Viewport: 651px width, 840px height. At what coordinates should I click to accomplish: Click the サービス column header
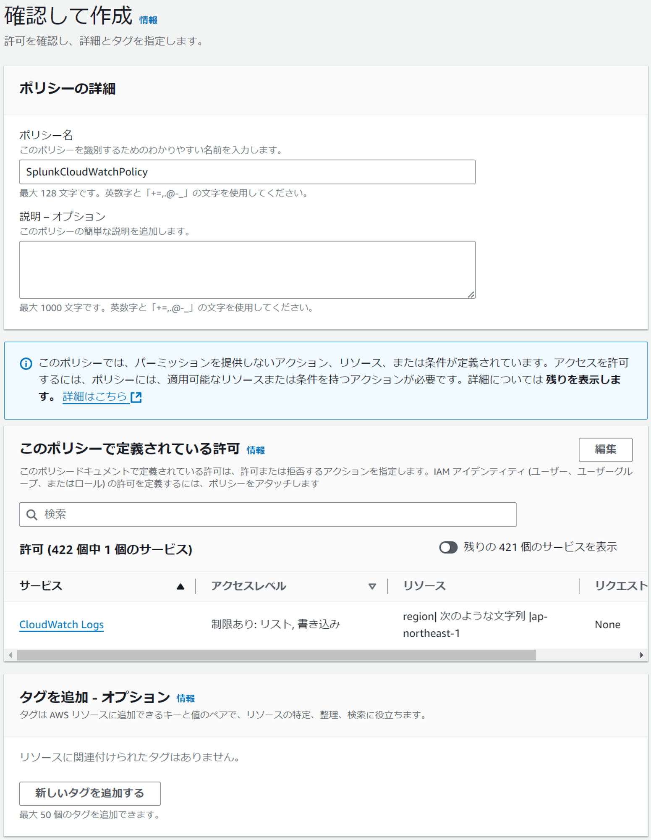click(x=41, y=585)
